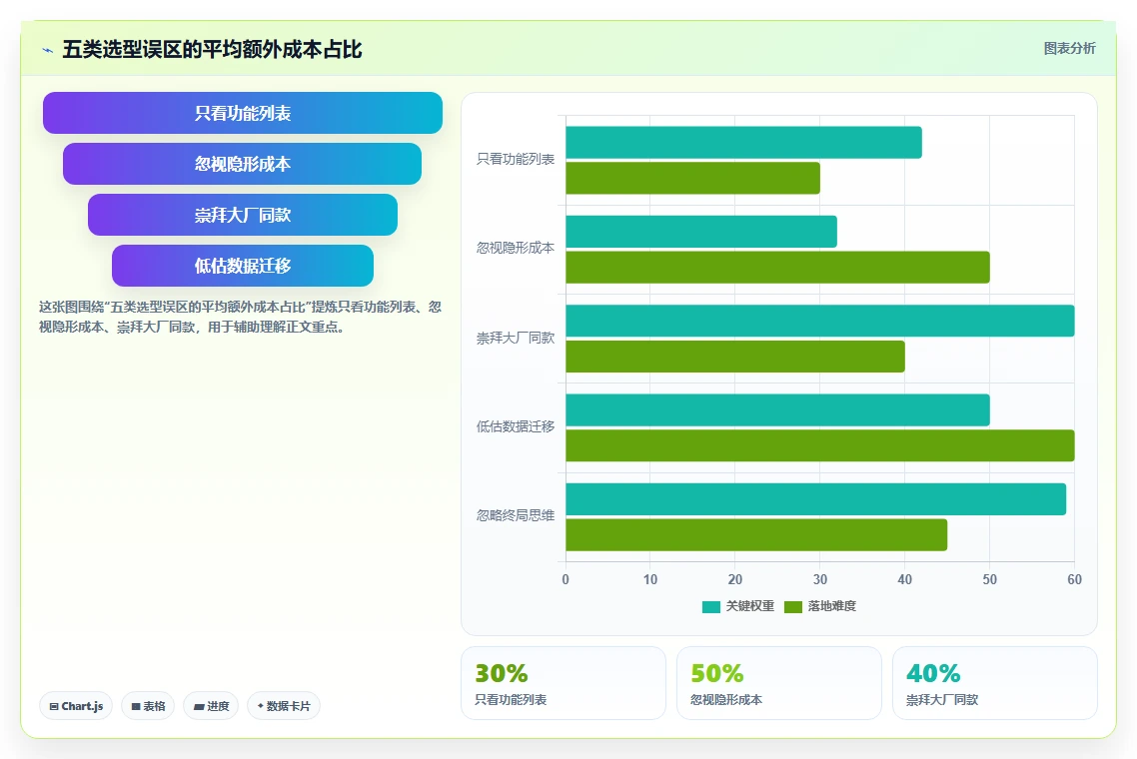The image size is (1137, 759).
Task: Click green 落地难度 bar for 忽略终局思维
Action: pos(756,535)
